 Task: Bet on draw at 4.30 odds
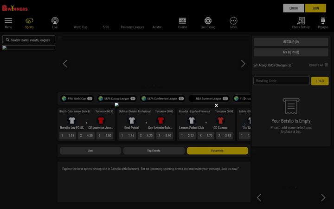tap(86, 136)
